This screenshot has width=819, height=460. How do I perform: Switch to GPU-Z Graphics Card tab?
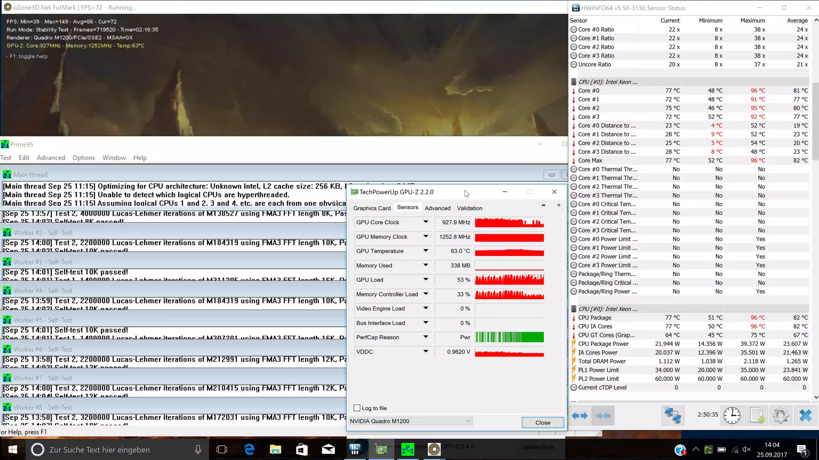[372, 208]
